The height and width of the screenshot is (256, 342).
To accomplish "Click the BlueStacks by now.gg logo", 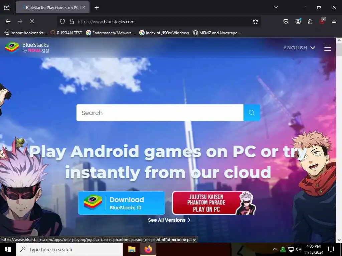I will pos(27,47).
